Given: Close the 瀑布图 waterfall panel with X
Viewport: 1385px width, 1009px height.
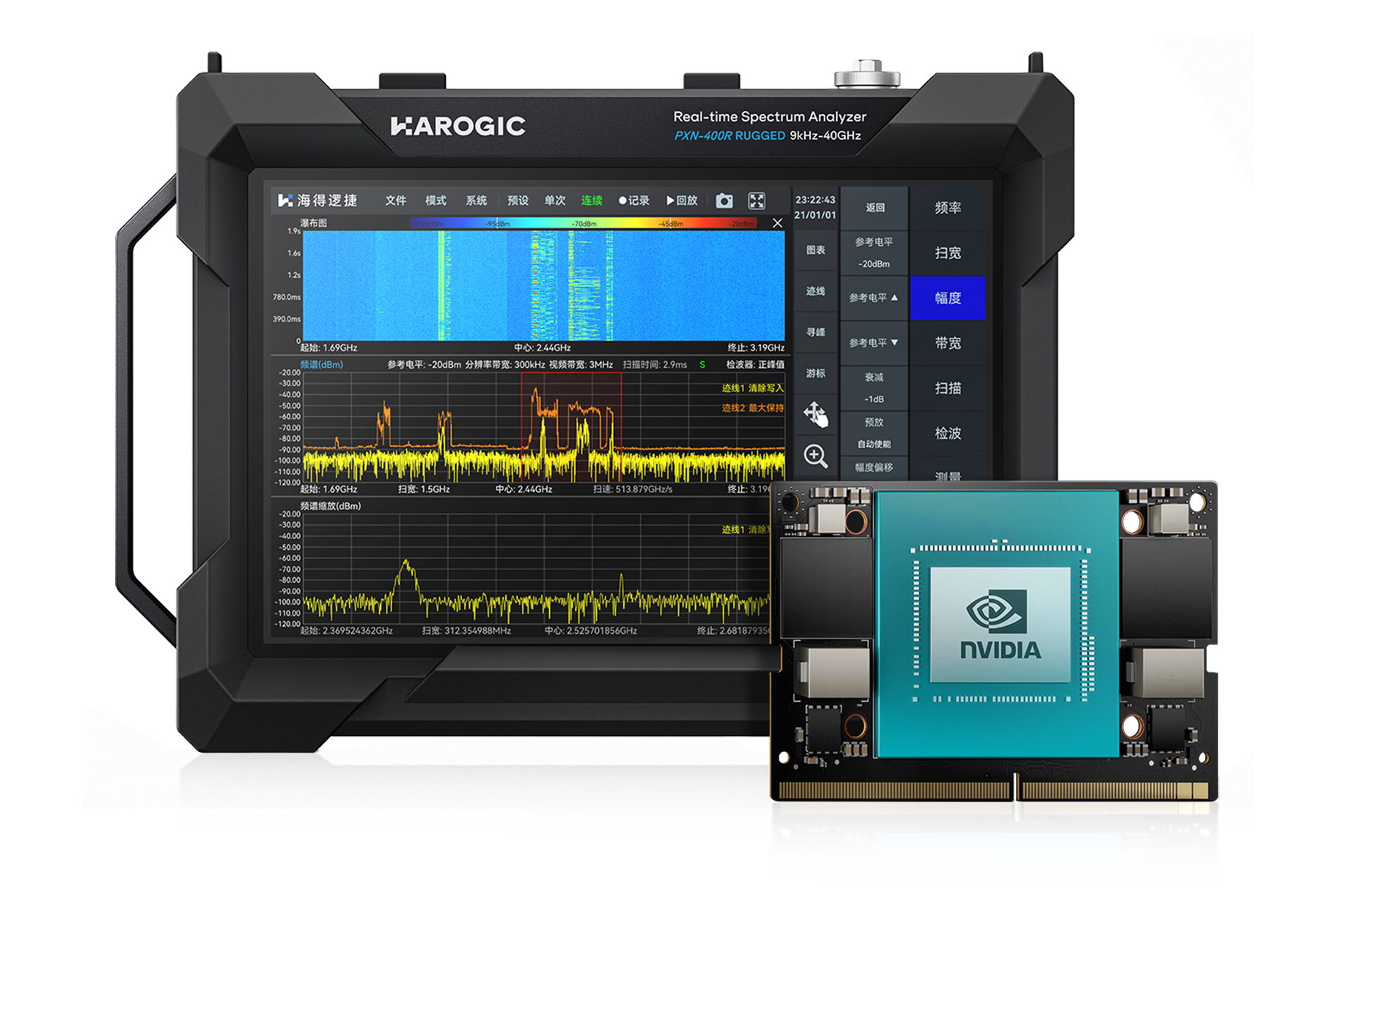Looking at the screenshot, I should [777, 223].
